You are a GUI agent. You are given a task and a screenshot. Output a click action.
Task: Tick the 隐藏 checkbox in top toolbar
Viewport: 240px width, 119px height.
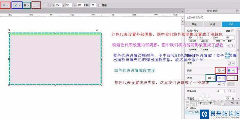[100, 5]
